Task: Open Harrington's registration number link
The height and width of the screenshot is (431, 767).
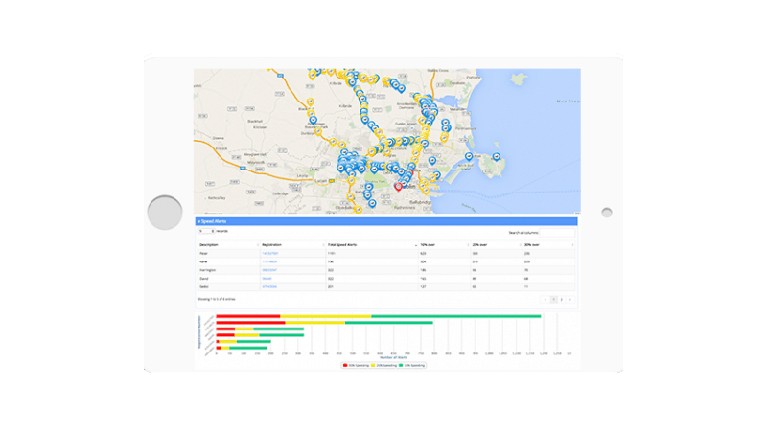Action: click(x=269, y=270)
